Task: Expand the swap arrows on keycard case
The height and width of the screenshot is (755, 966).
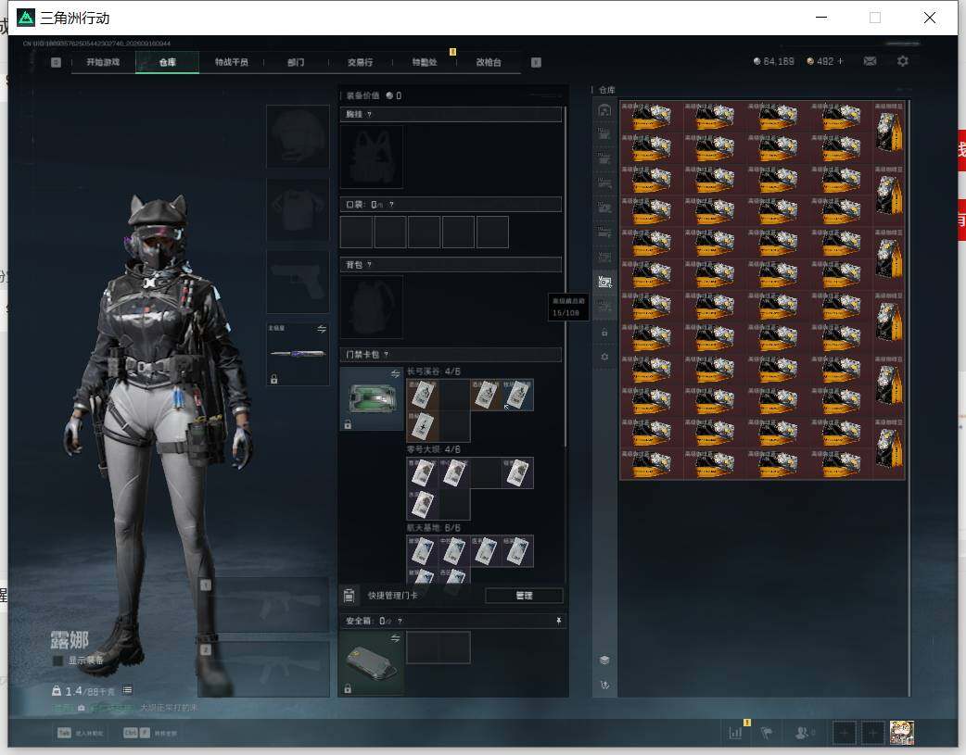Action: (395, 374)
